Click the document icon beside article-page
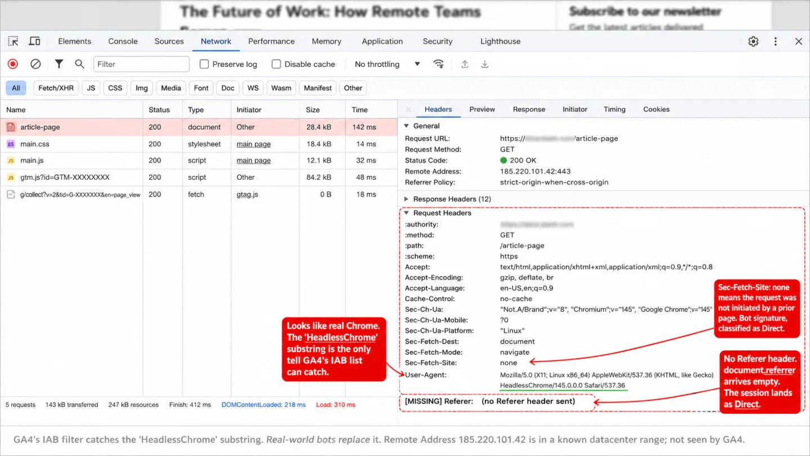This screenshot has height=456, width=810. click(x=11, y=127)
